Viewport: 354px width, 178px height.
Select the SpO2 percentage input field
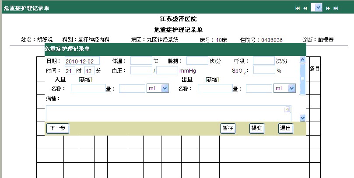point(263,70)
